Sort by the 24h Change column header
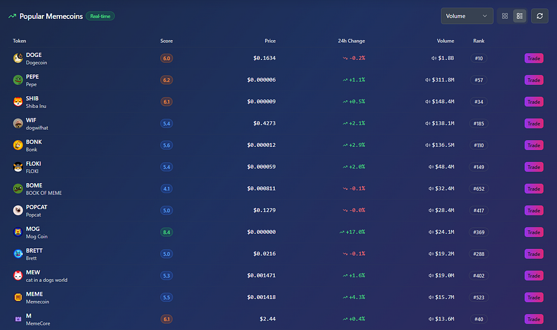Image resolution: width=557 pixels, height=330 pixels. pos(351,41)
